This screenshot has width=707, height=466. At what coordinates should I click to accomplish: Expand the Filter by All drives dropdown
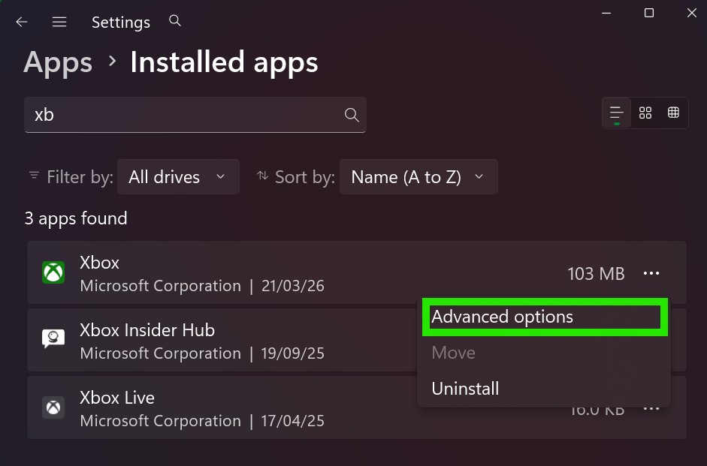click(178, 177)
